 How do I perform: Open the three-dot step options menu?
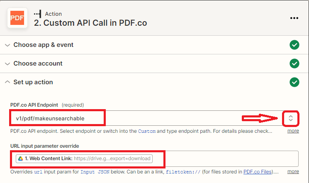tap(294, 18)
